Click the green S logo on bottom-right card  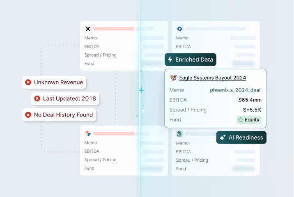(179, 134)
